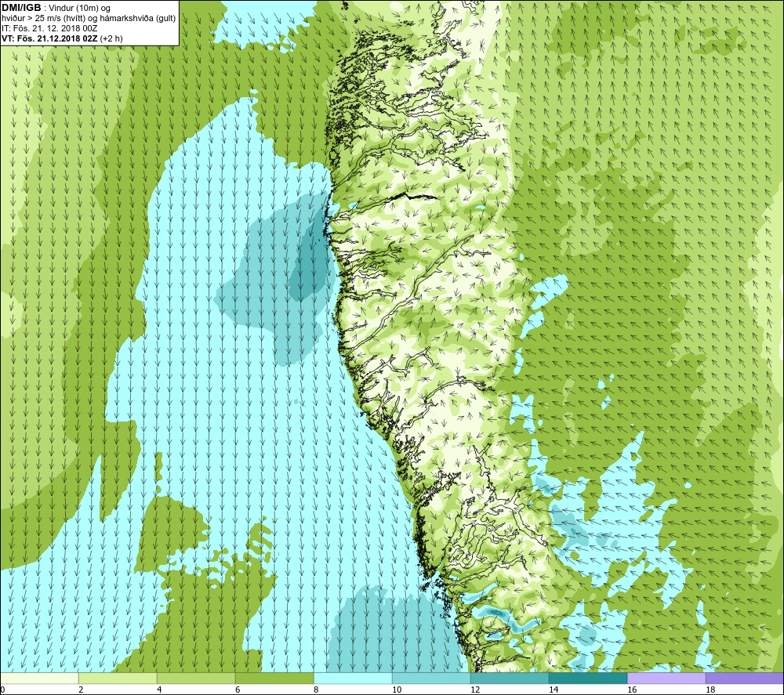
Task: Click the 10–12 m/s cyan legend swatch
Action: [431, 678]
